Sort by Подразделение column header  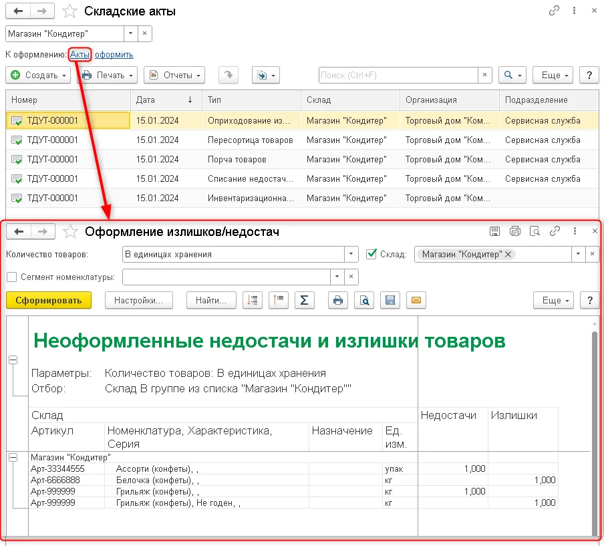click(549, 100)
